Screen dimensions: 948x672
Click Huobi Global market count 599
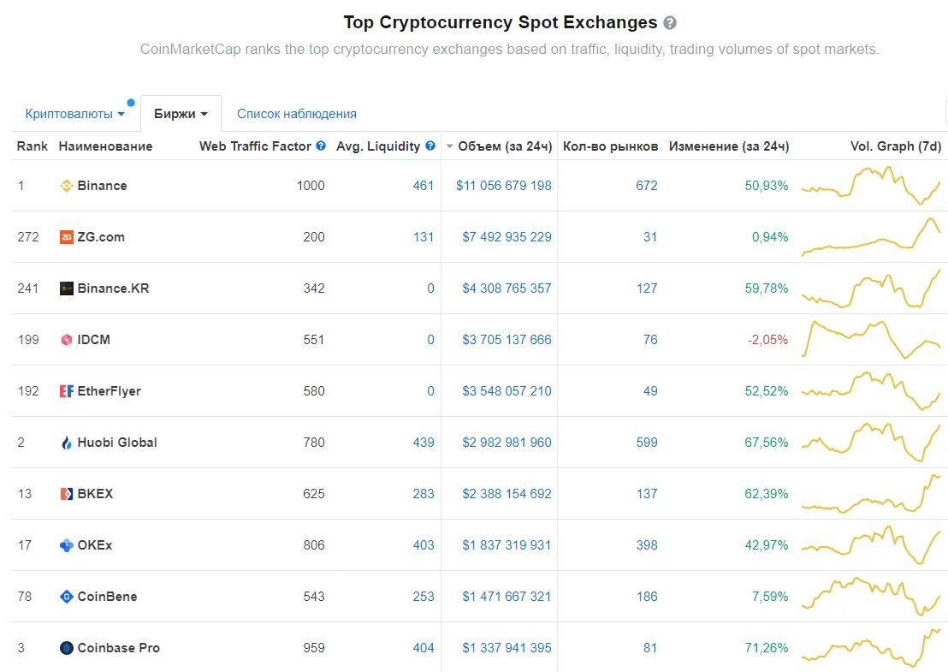coord(646,443)
